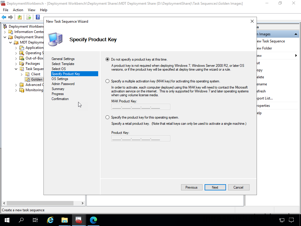Click the tree pane scroll left arrow
The image size is (301, 226).
[4, 203]
